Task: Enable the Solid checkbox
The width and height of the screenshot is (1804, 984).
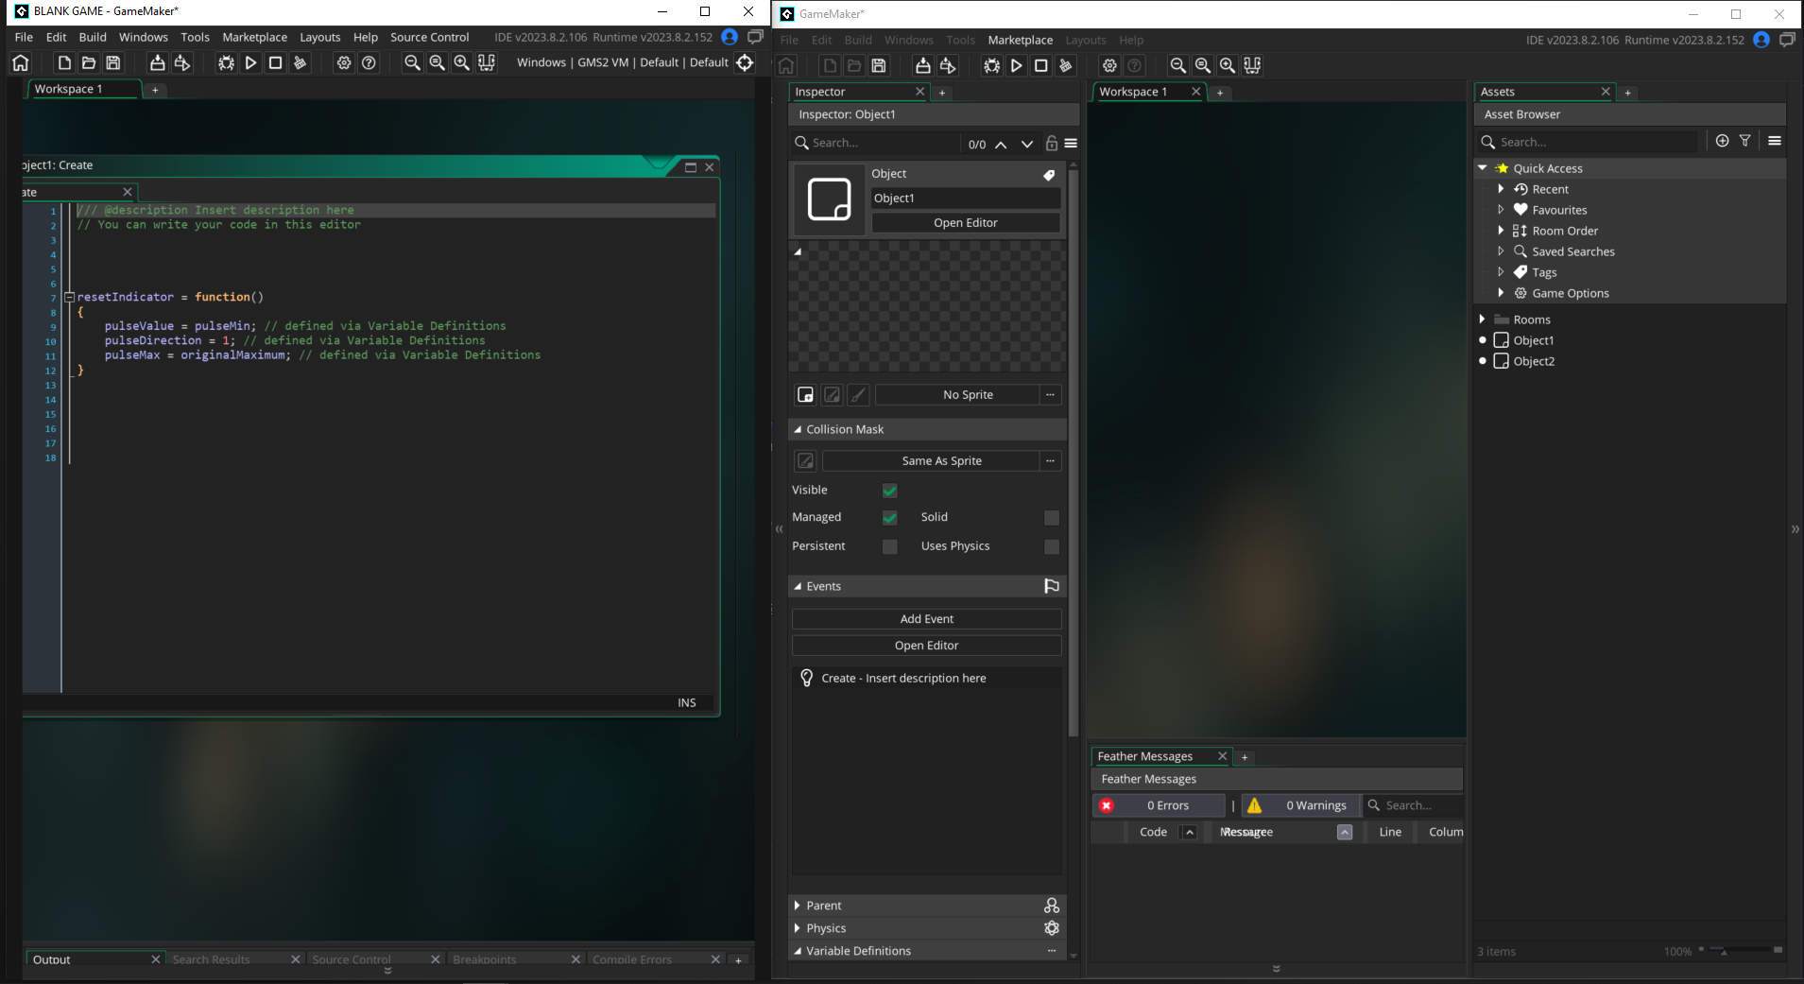Action: tap(1052, 517)
